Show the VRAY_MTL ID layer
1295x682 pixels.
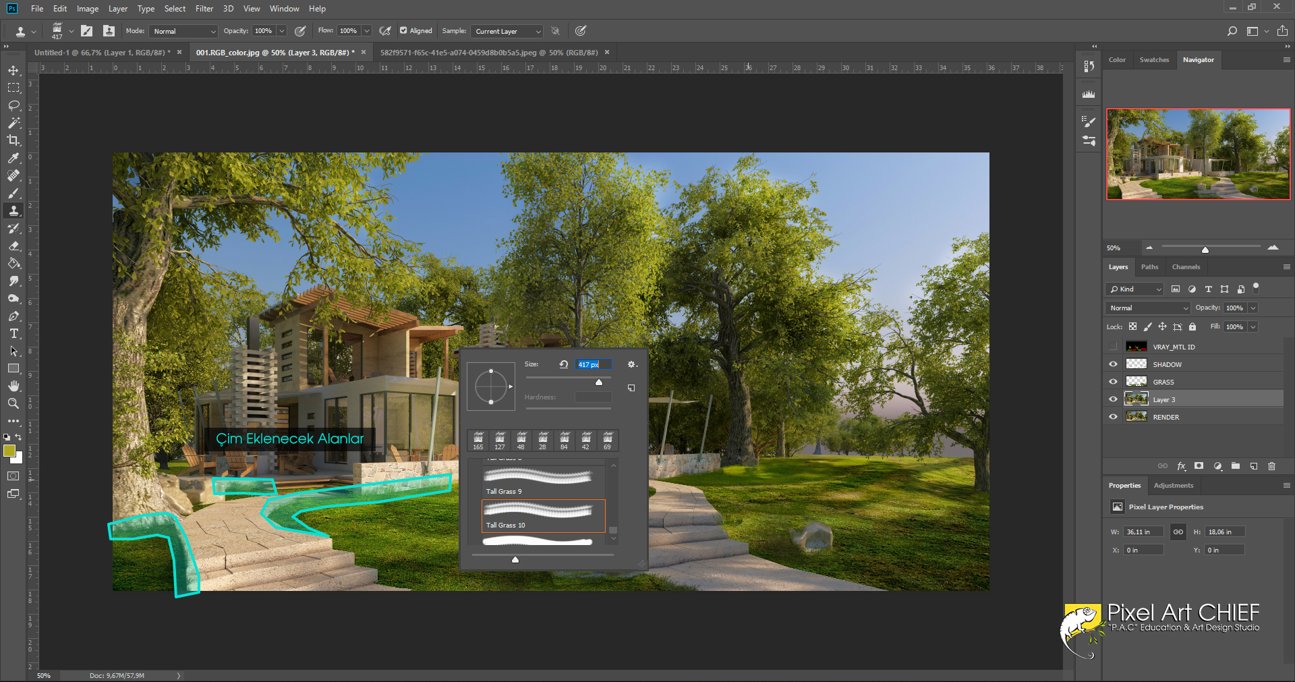coord(1113,347)
